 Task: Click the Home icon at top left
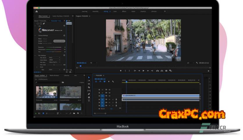coord(37,11)
